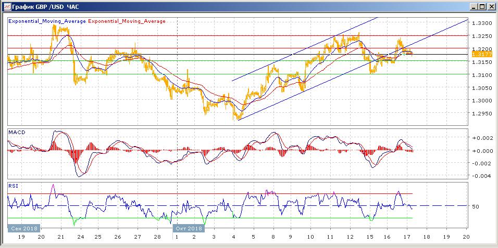Click the RSI indicator panel label
498x248 pixels.
(13, 186)
